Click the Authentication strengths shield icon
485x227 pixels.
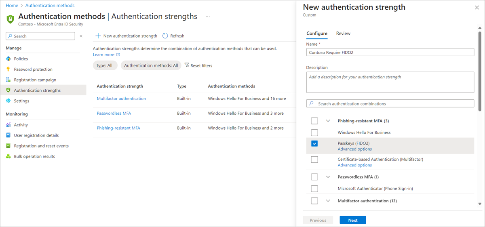coord(8,90)
